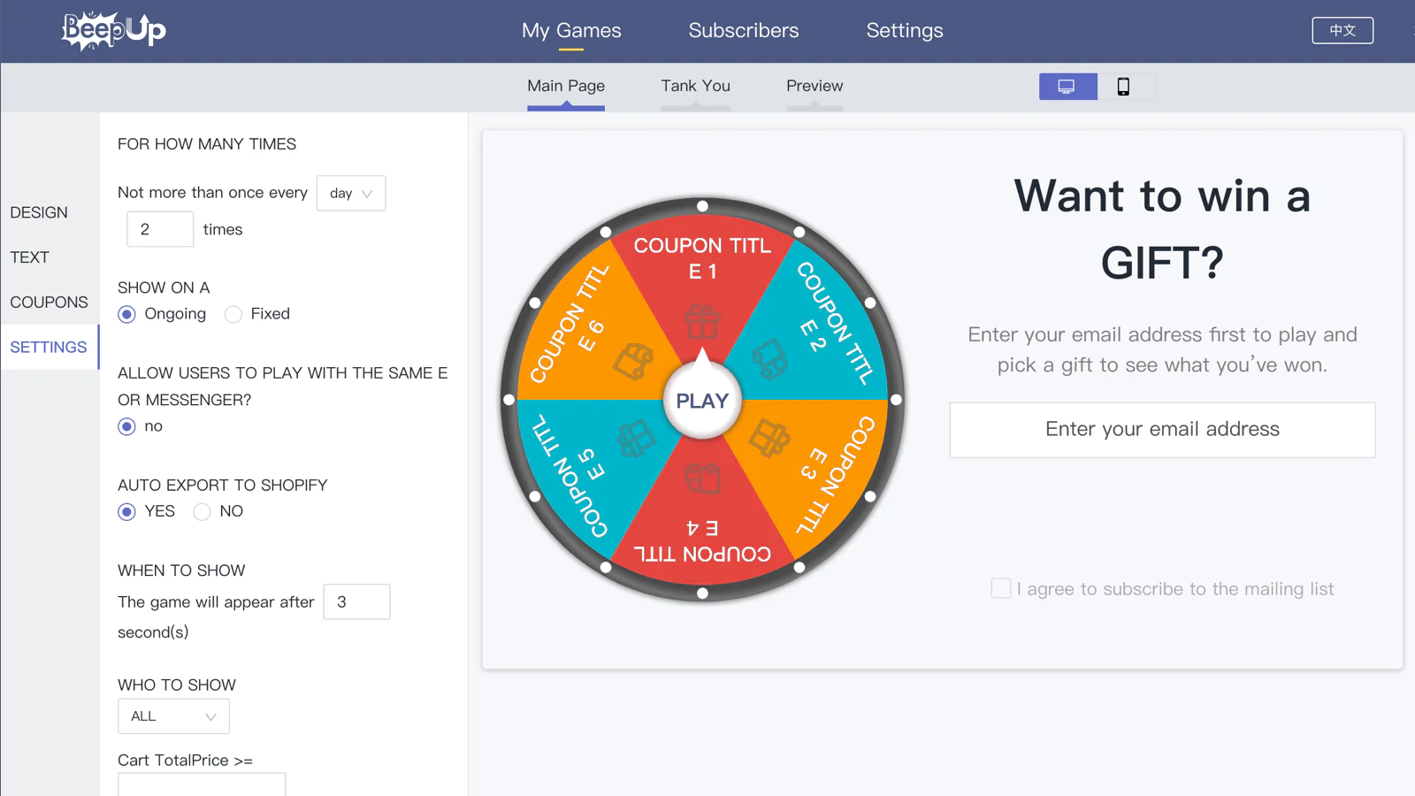Go to the Subscribers menu

743,31
